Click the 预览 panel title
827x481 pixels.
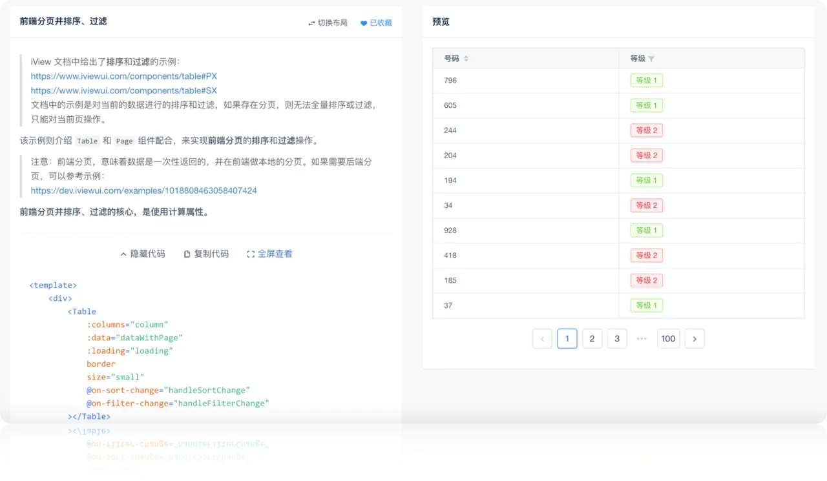pos(441,22)
